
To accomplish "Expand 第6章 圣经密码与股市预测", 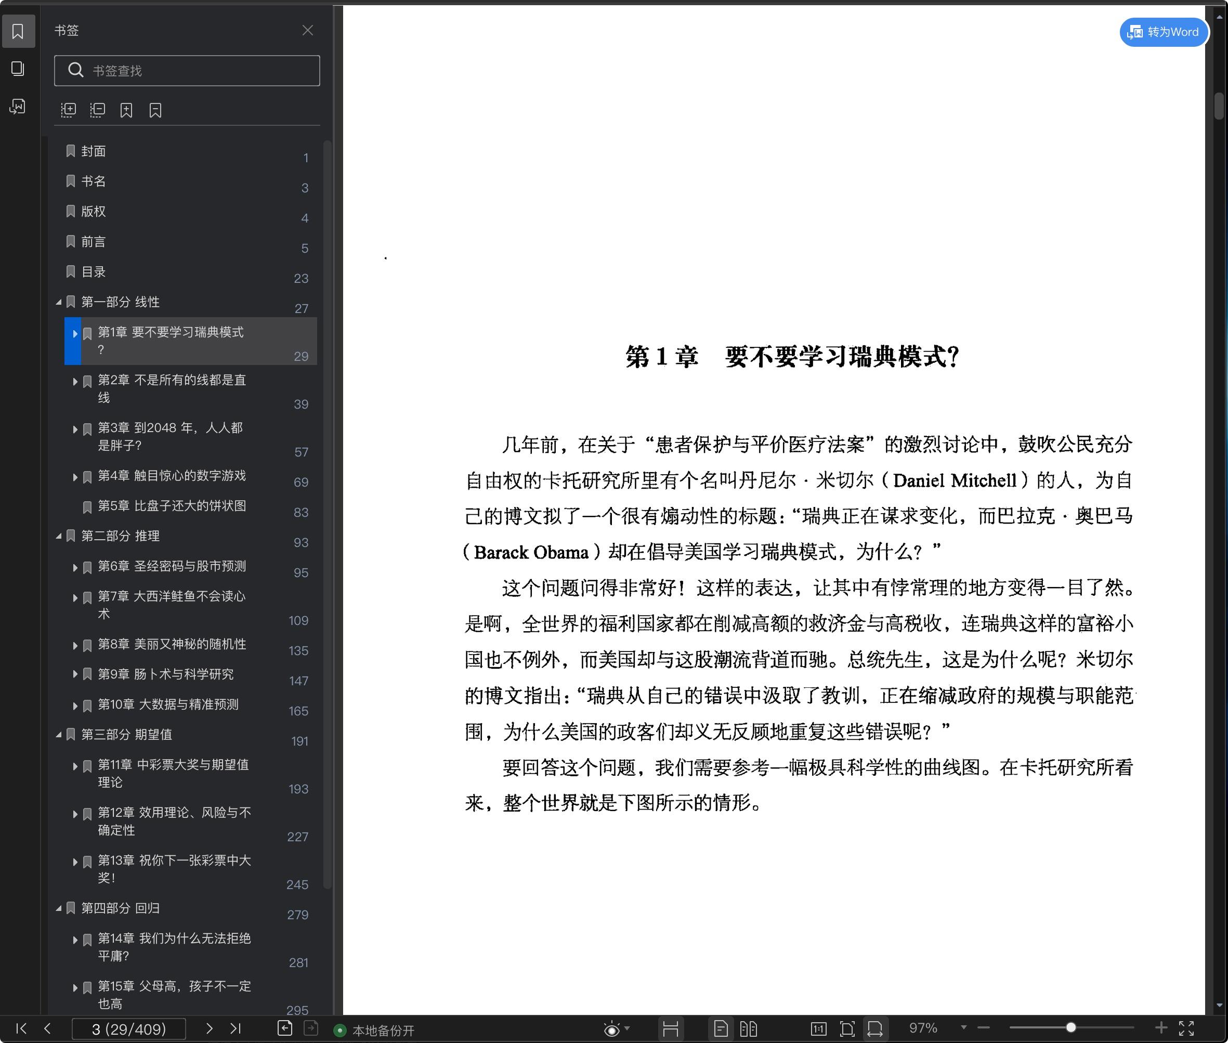I will [x=75, y=568].
